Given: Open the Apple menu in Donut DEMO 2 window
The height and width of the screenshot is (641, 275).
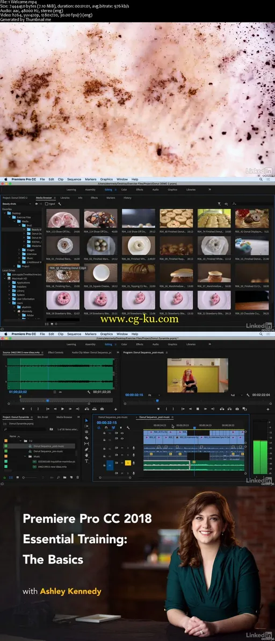Looking at the screenshot, I should [6, 180].
